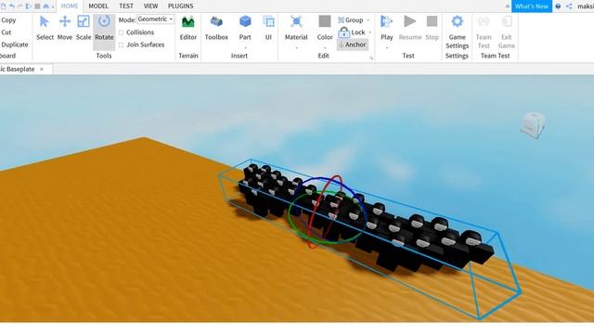Expand the Group dropdown arrow

coord(368,20)
